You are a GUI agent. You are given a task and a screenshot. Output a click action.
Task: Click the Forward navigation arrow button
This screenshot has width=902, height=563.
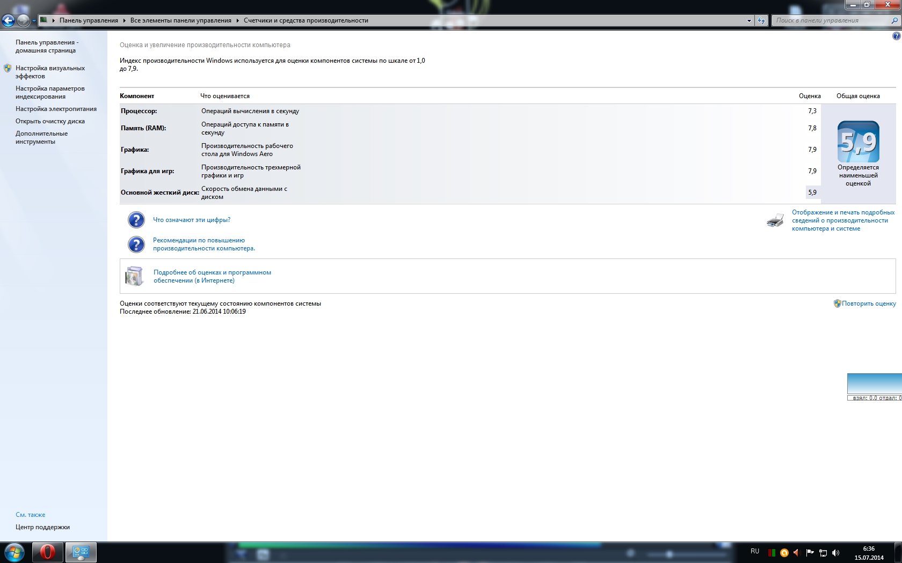[23, 21]
